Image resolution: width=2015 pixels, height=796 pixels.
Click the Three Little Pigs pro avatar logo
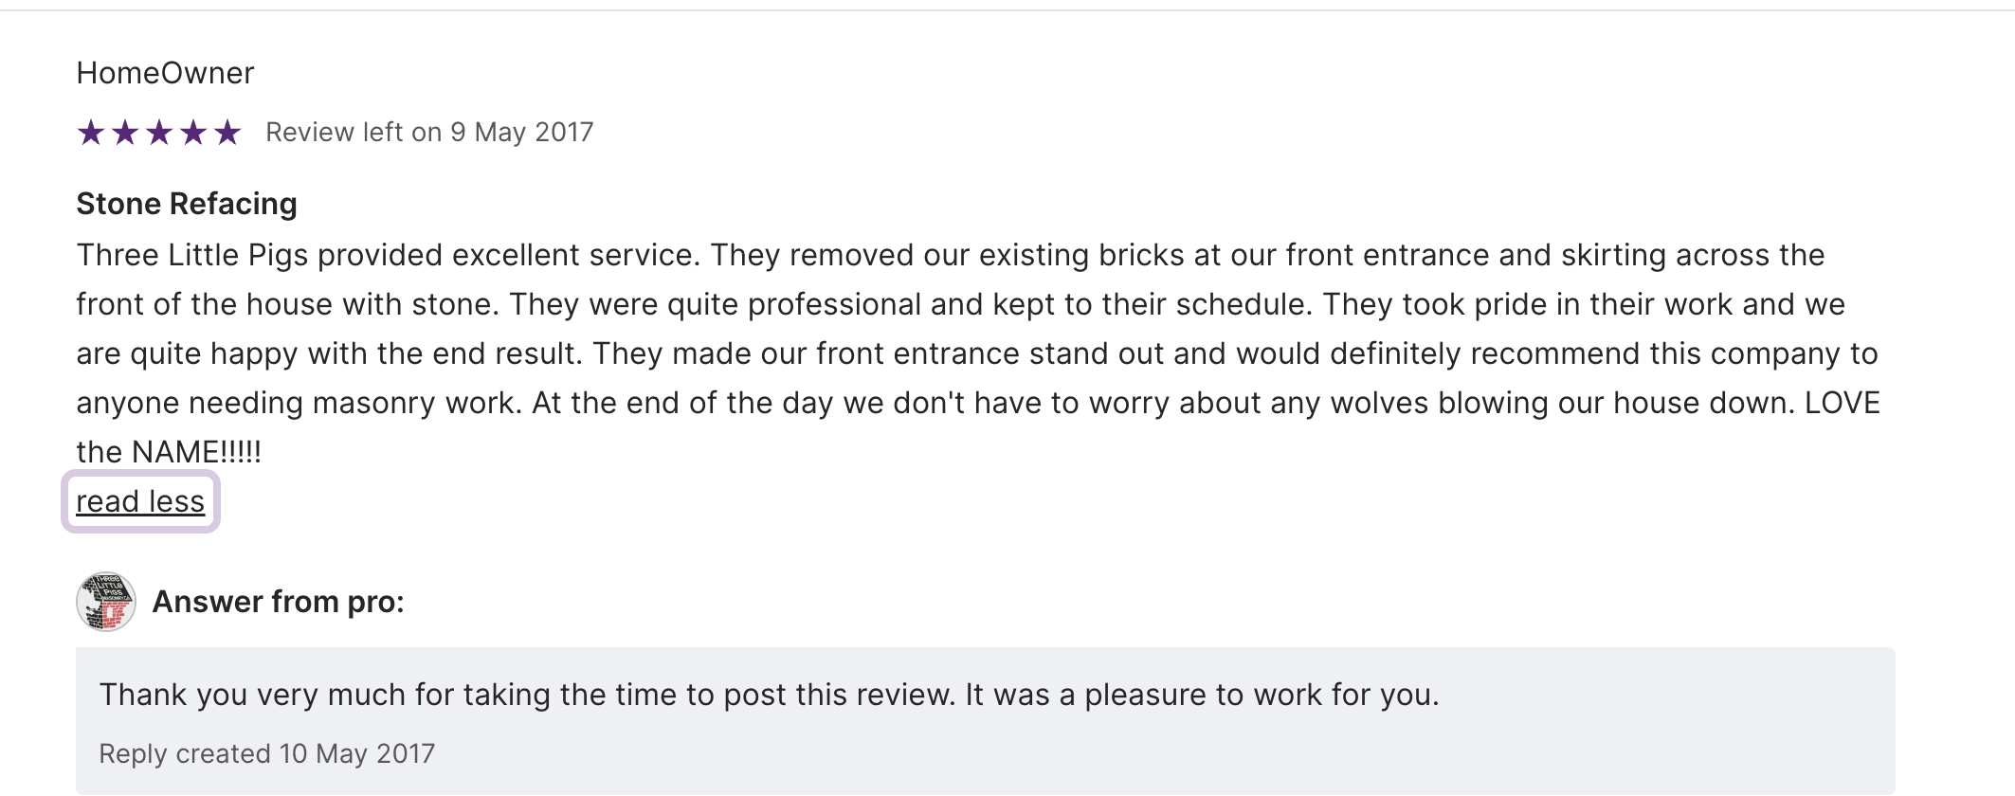click(105, 602)
